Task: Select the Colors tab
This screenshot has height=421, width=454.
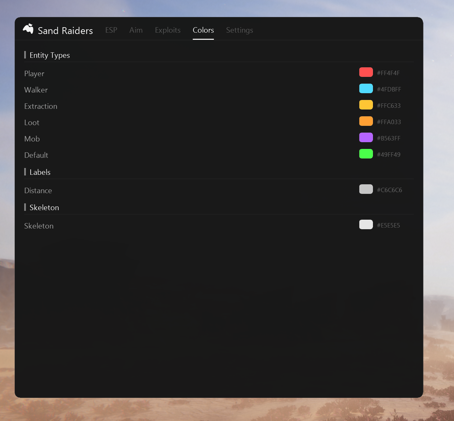Action: click(203, 30)
